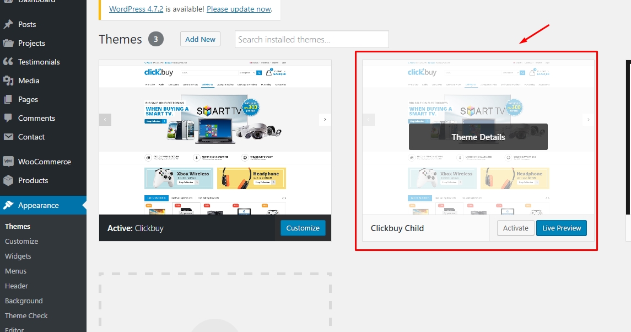Click the Testimonials quote icon
This screenshot has width=631, height=332.
click(x=8, y=62)
